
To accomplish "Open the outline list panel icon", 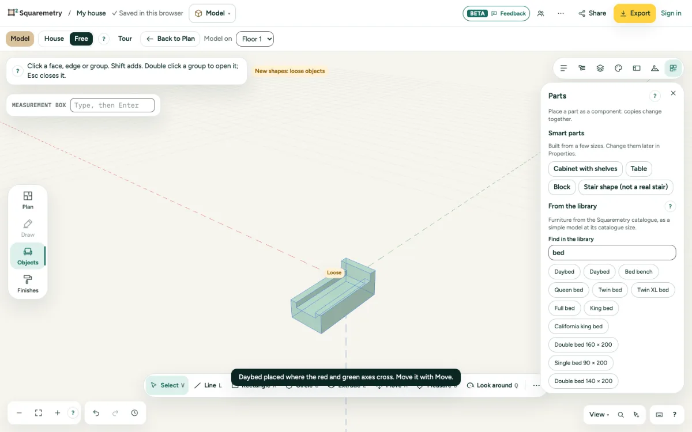I will coord(563,68).
